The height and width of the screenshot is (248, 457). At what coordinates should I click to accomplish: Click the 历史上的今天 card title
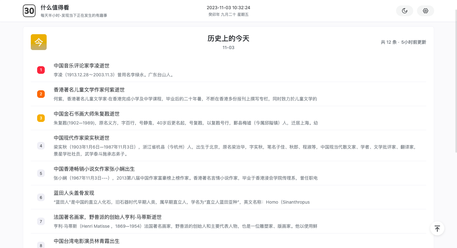(x=228, y=38)
